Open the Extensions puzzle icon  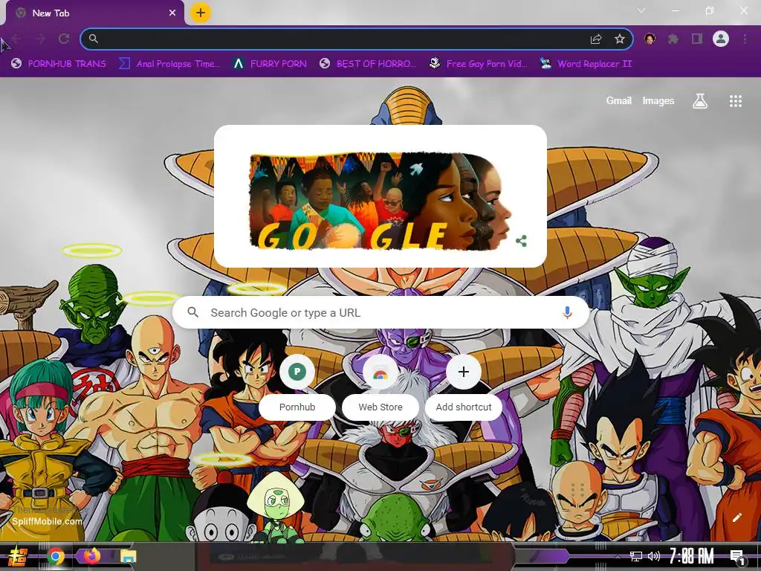(673, 39)
